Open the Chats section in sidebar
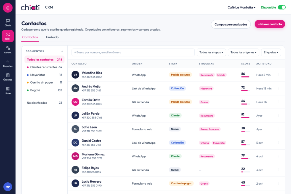The image size is (291, 194). pyautogui.click(x=8, y=23)
